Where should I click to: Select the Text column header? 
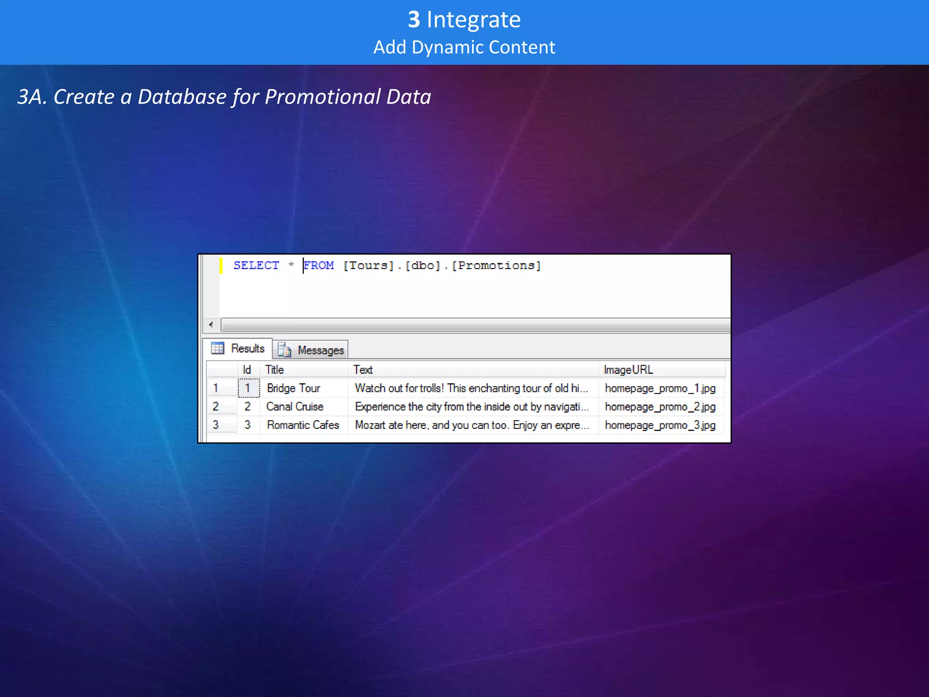click(x=473, y=370)
